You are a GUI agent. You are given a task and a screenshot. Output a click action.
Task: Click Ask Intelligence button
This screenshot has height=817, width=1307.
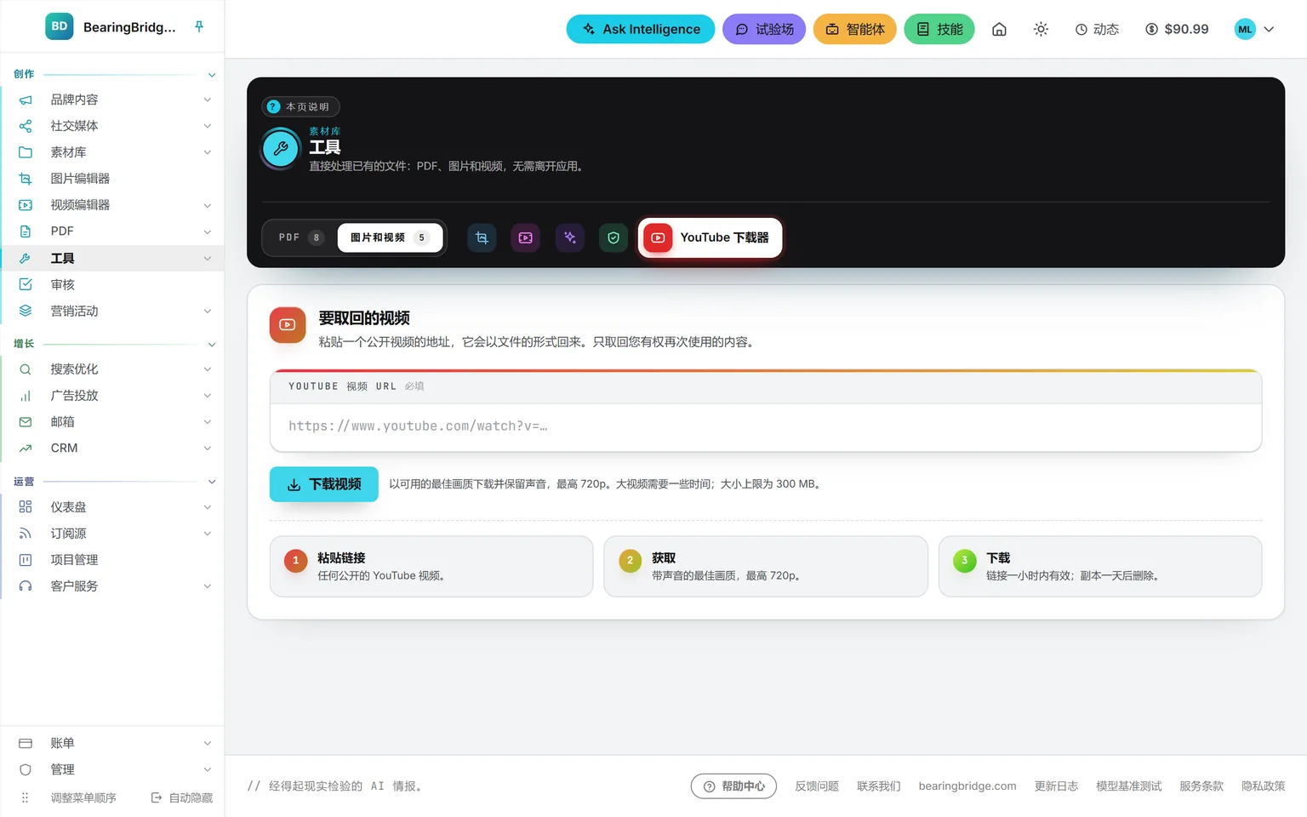pos(641,29)
